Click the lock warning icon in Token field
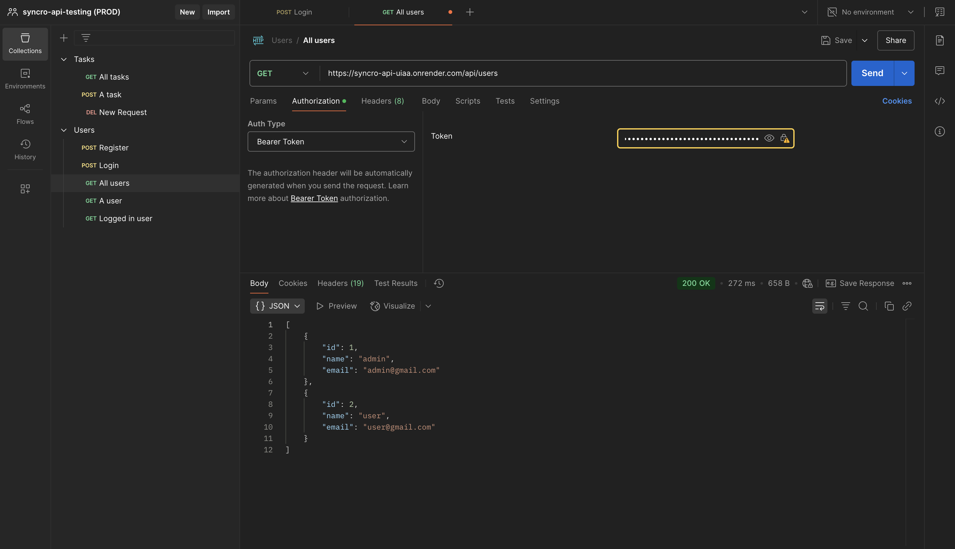Viewport: 955px width, 549px height. [x=785, y=138]
